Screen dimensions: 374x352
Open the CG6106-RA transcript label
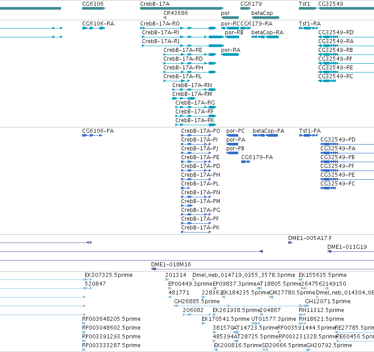(x=98, y=24)
